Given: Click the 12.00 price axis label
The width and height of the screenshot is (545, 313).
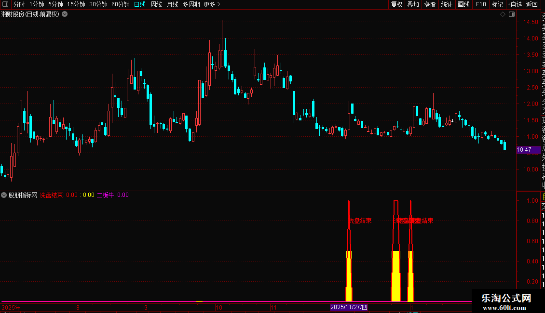Looking at the screenshot, I should click(x=531, y=104).
